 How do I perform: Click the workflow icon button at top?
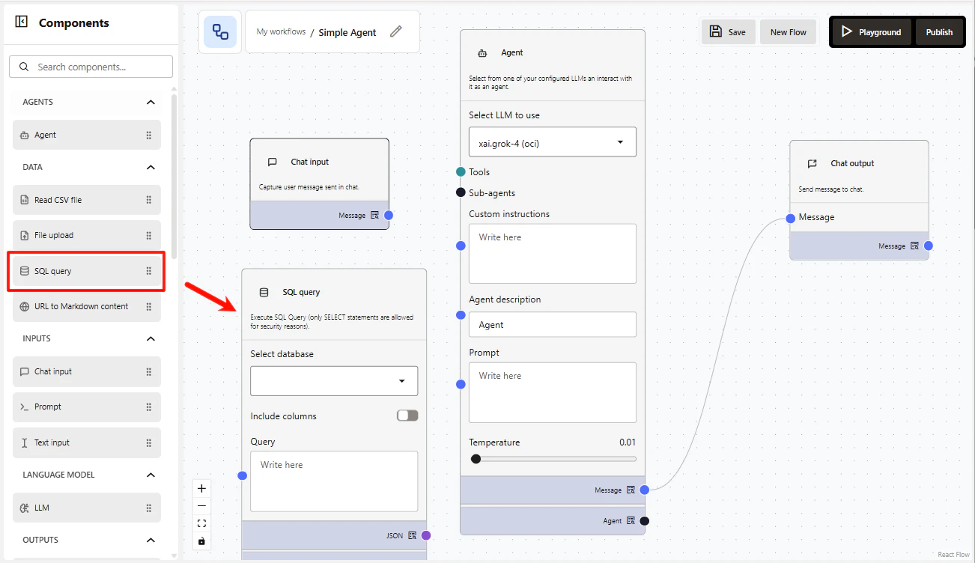tap(220, 31)
